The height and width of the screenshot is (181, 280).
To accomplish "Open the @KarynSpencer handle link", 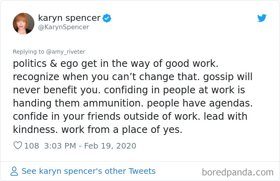I will tap(64, 27).
